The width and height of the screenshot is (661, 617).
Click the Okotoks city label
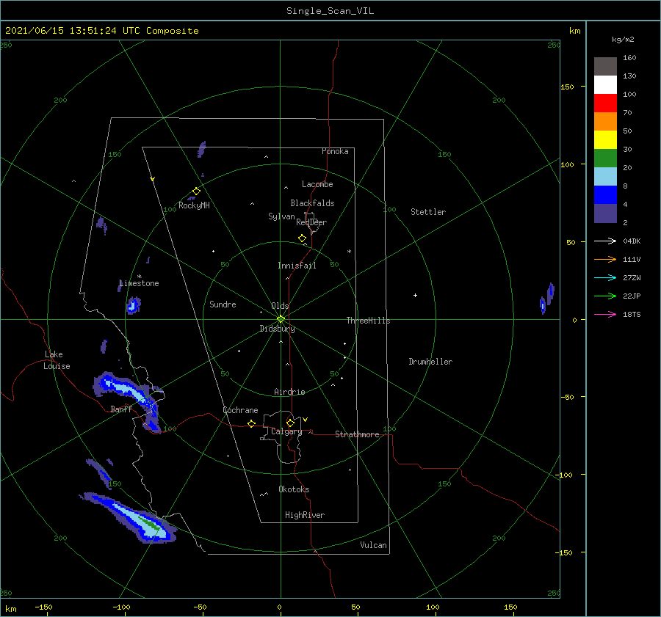[x=294, y=489]
